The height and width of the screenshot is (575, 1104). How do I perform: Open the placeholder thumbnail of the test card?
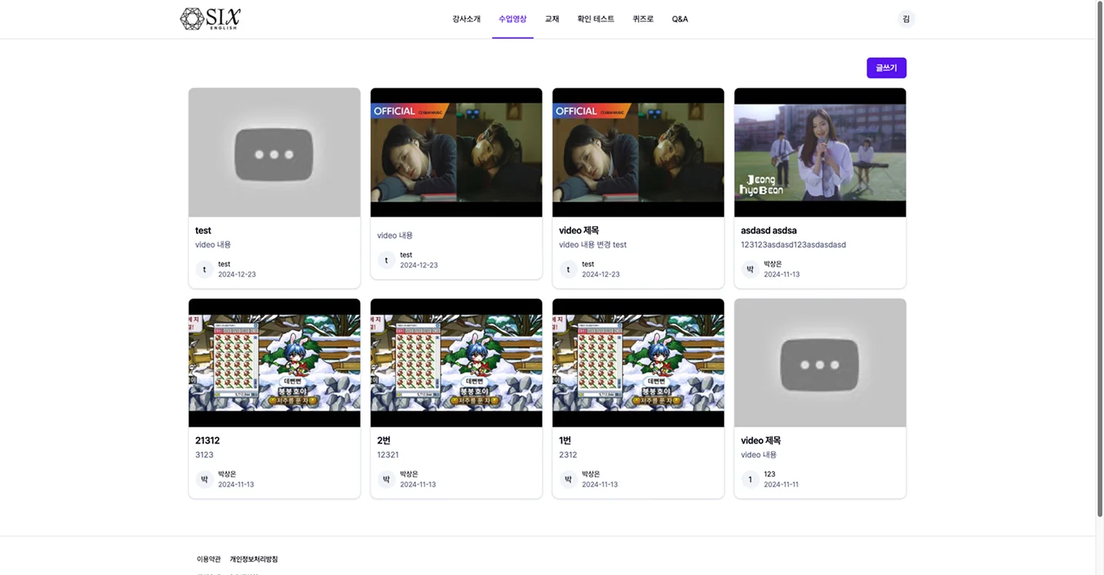274,152
